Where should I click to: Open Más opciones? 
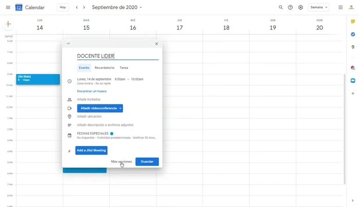[x=122, y=161]
